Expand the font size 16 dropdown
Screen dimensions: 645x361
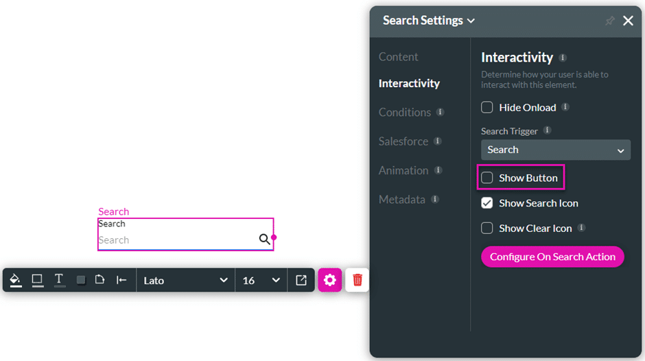(261, 280)
